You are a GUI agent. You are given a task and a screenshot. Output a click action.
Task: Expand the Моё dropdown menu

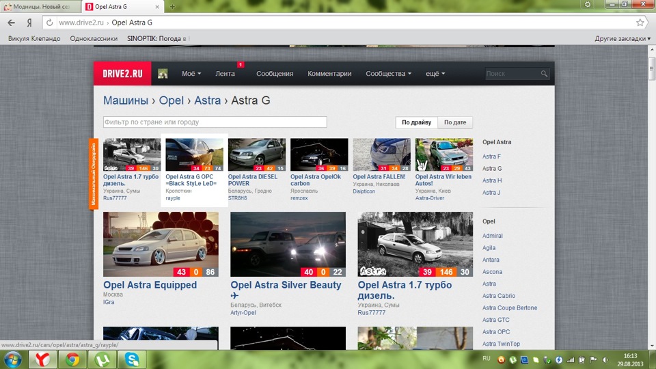click(x=191, y=74)
